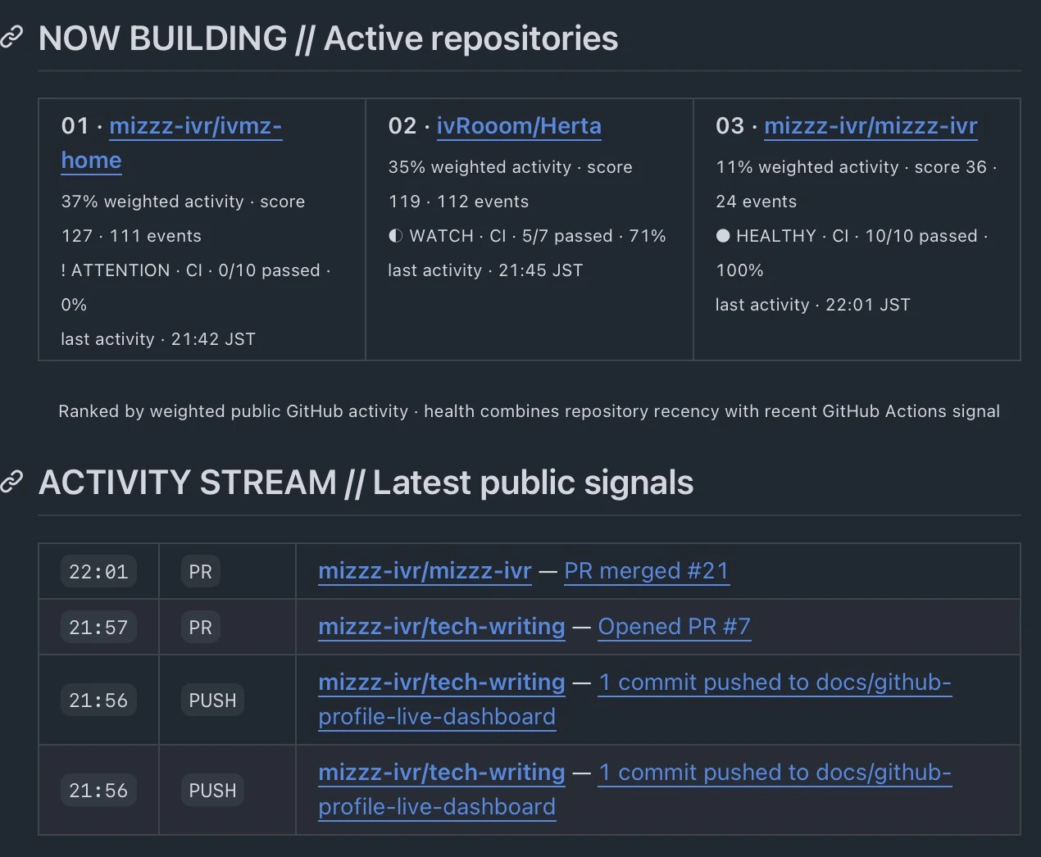Click the Ranked by weighted activity caption
The width and height of the screenshot is (1041, 857).
pyautogui.click(x=529, y=410)
